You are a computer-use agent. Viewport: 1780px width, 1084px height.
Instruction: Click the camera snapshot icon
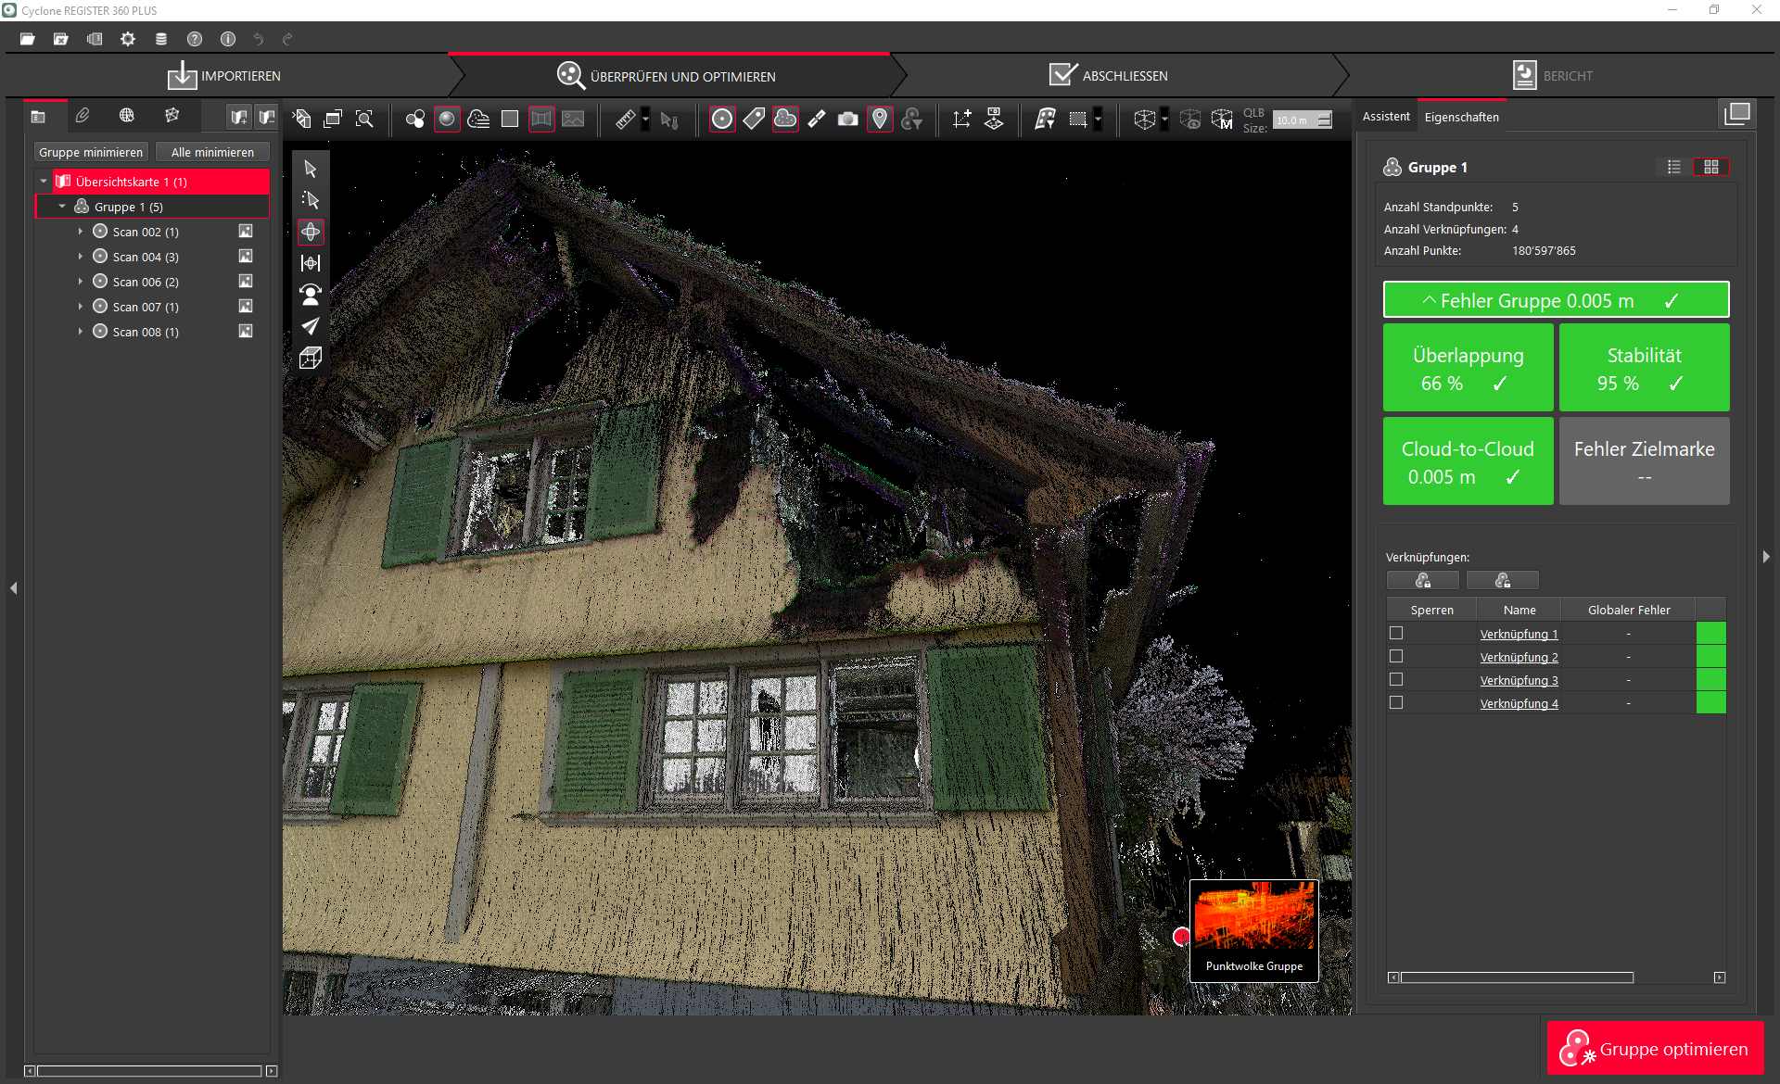coord(847,119)
